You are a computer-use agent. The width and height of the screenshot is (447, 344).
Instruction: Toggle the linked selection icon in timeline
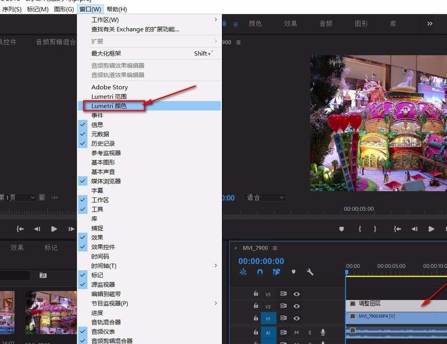(x=243, y=272)
